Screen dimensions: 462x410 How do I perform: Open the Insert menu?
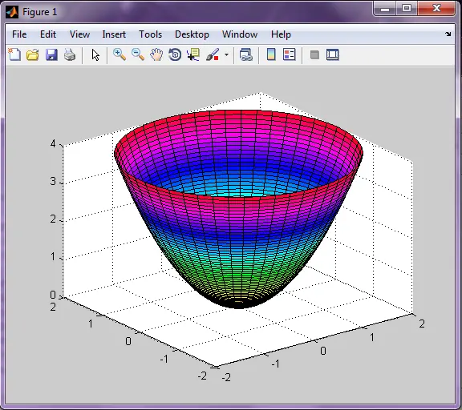114,34
